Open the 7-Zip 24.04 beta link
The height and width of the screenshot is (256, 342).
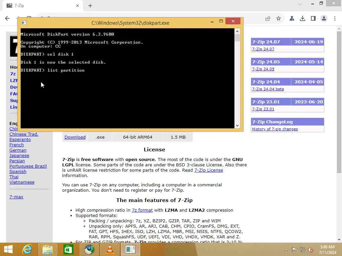coord(268,89)
